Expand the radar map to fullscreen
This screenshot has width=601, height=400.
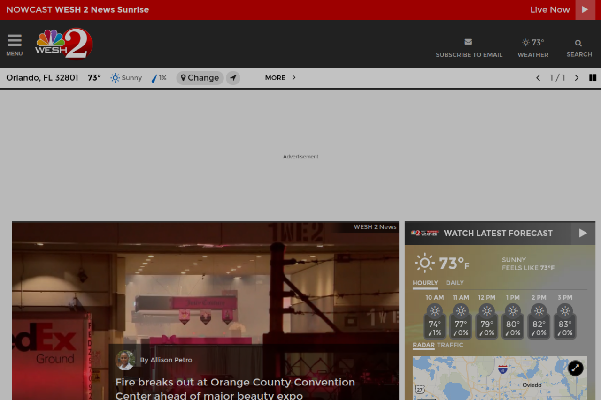click(575, 368)
